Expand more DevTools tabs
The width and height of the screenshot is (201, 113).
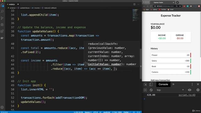(173, 84)
